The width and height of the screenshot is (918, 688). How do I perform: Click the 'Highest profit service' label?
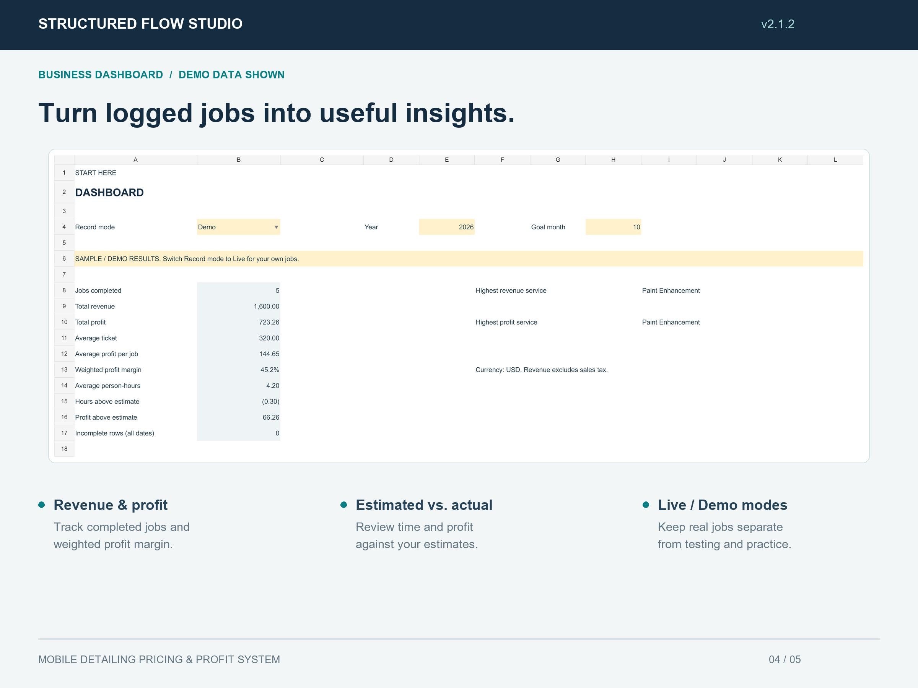click(506, 322)
